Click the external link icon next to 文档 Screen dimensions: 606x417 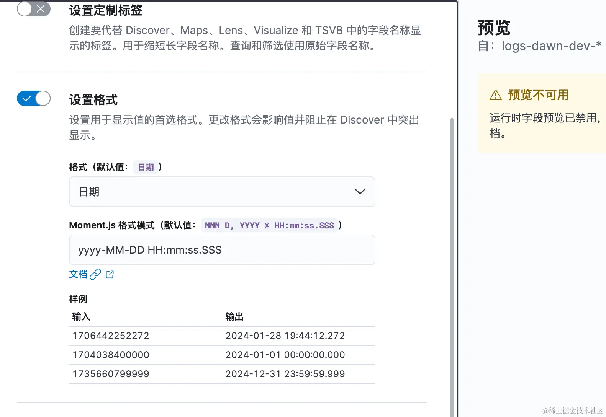[110, 274]
